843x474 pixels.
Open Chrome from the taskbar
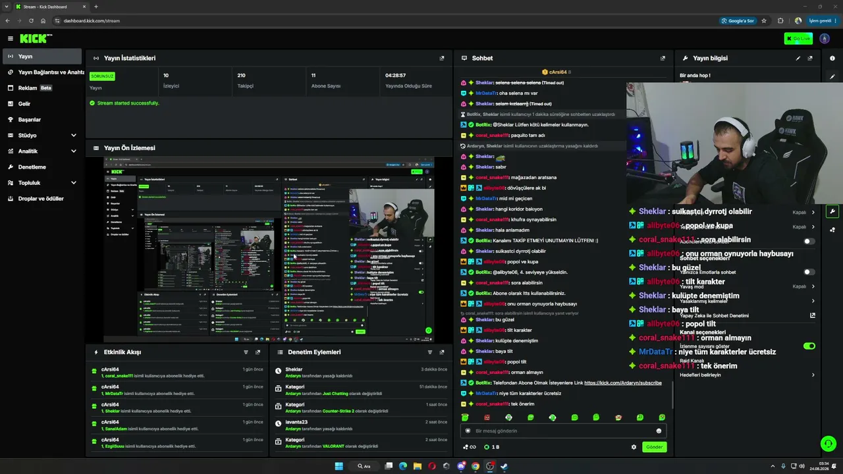476,466
